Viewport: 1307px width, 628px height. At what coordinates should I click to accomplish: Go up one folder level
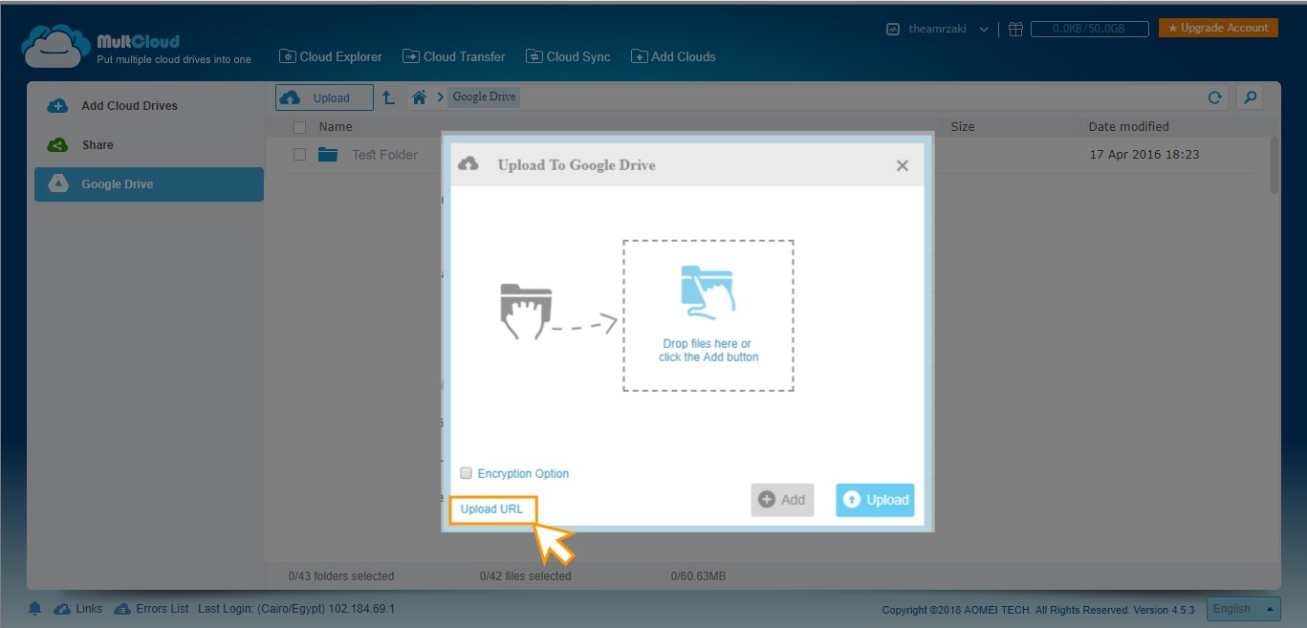[388, 97]
